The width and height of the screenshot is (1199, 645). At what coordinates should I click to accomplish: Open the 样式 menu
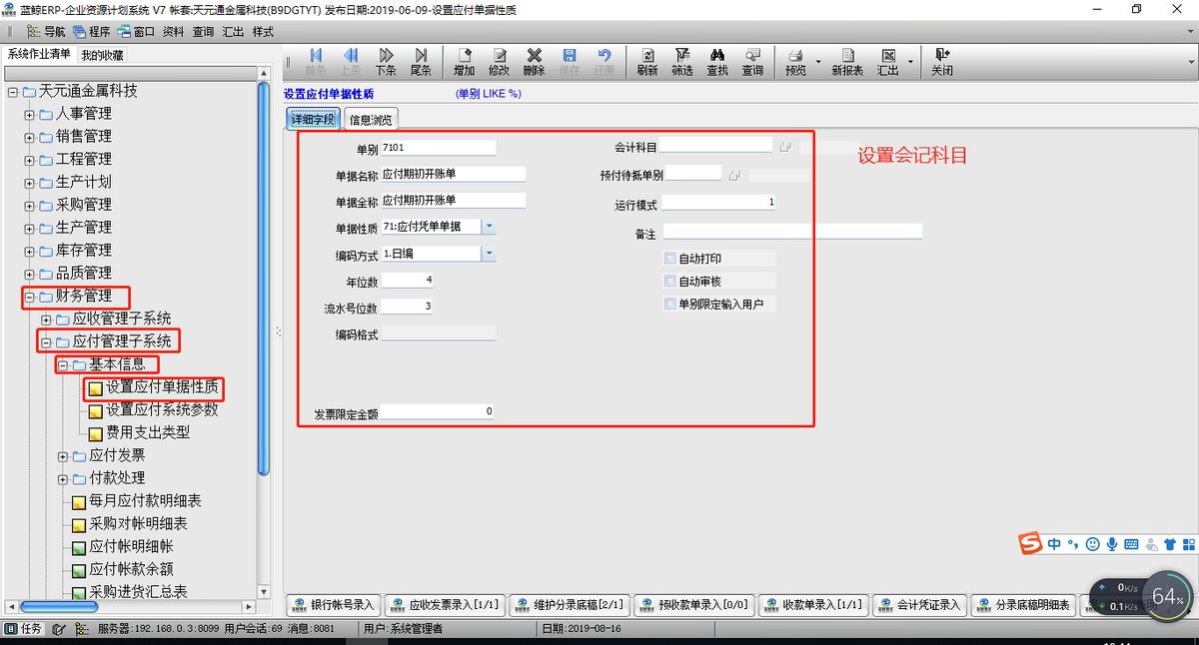click(263, 31)
